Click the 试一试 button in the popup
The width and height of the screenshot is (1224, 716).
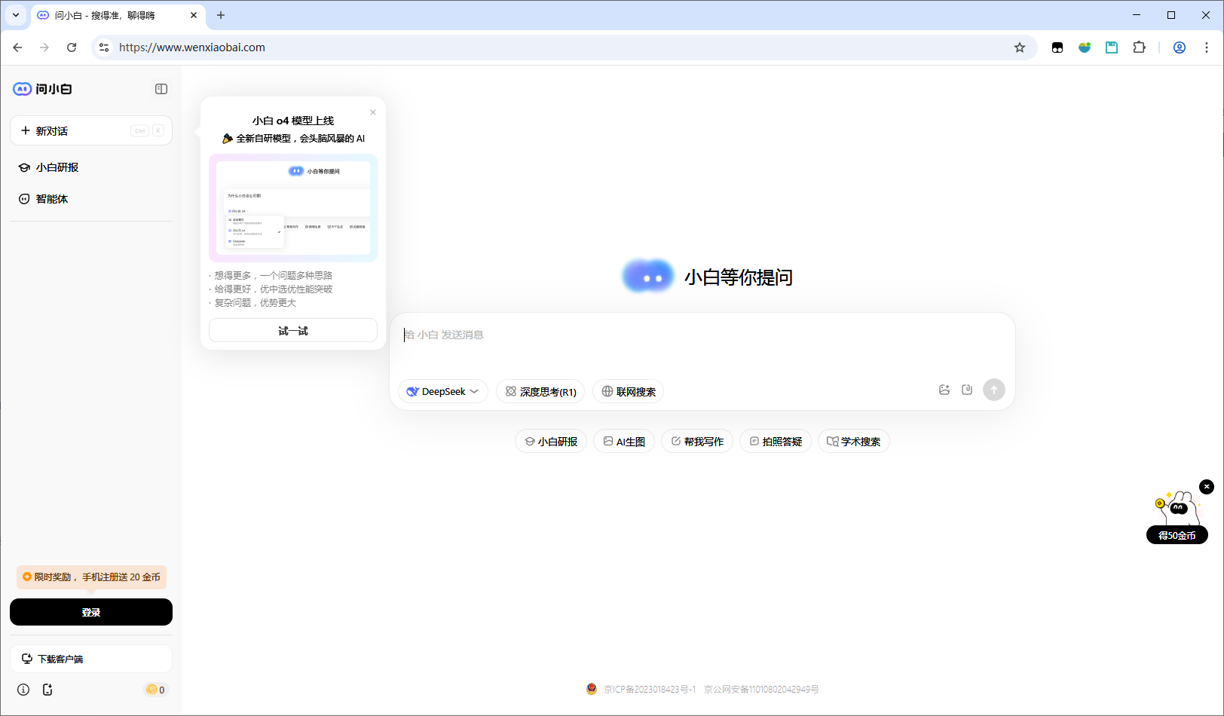pyautogui.click(x=292, y=331)
